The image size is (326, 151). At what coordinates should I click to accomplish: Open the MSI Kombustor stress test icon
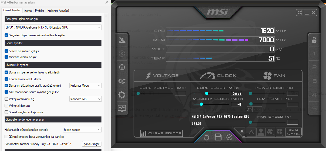point(122,54)
